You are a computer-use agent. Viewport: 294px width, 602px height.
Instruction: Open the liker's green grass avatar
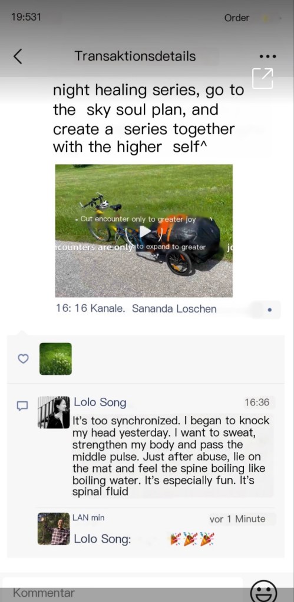point(55,358)
